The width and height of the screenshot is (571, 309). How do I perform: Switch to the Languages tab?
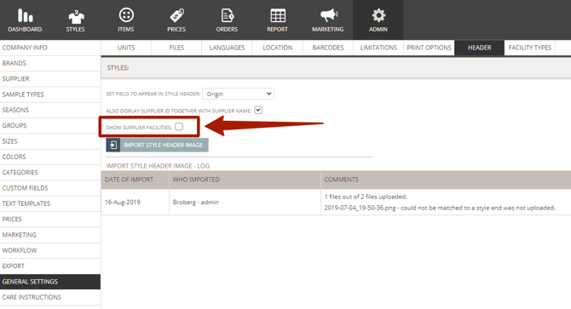(x=227, y=48)
